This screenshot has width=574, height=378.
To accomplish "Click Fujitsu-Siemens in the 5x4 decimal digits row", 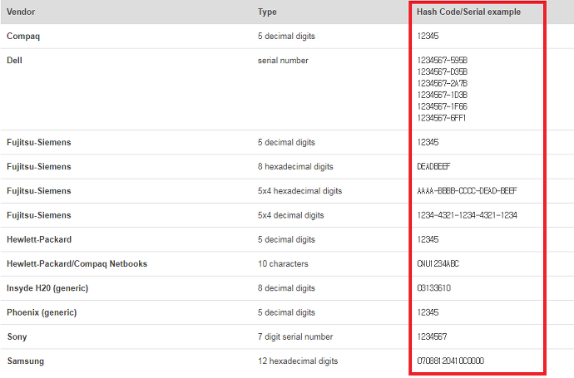I will (x=39, y=215).
